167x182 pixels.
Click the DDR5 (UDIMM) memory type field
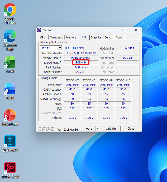click(x=81, y=48)
